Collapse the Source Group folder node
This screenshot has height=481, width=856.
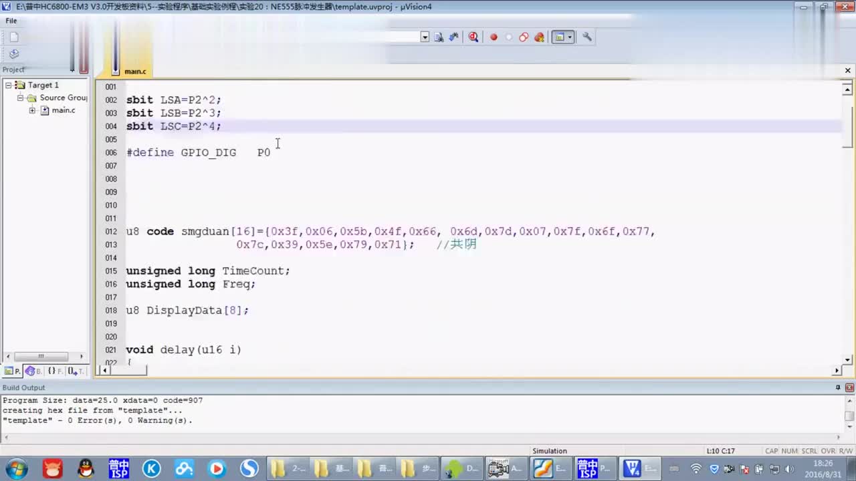click(20, 98)
